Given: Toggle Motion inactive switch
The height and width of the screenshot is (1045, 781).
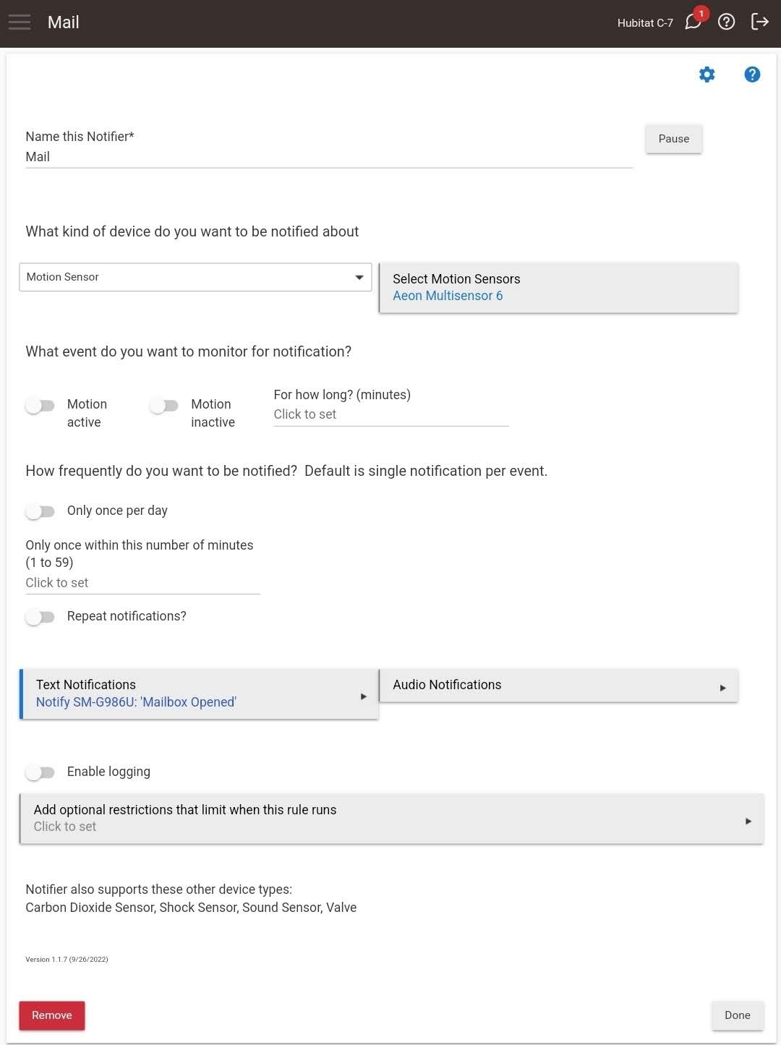Looking at the screenshot, I should point(163,406).
